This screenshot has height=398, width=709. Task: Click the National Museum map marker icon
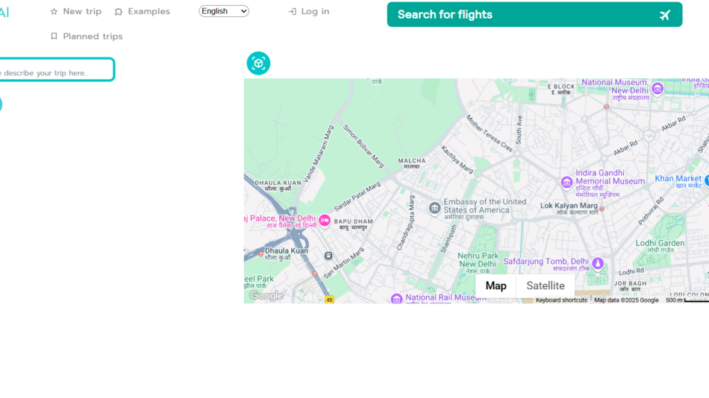pos(658,89)
